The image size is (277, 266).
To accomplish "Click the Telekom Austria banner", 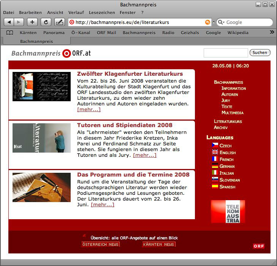I will click(228, 212).
